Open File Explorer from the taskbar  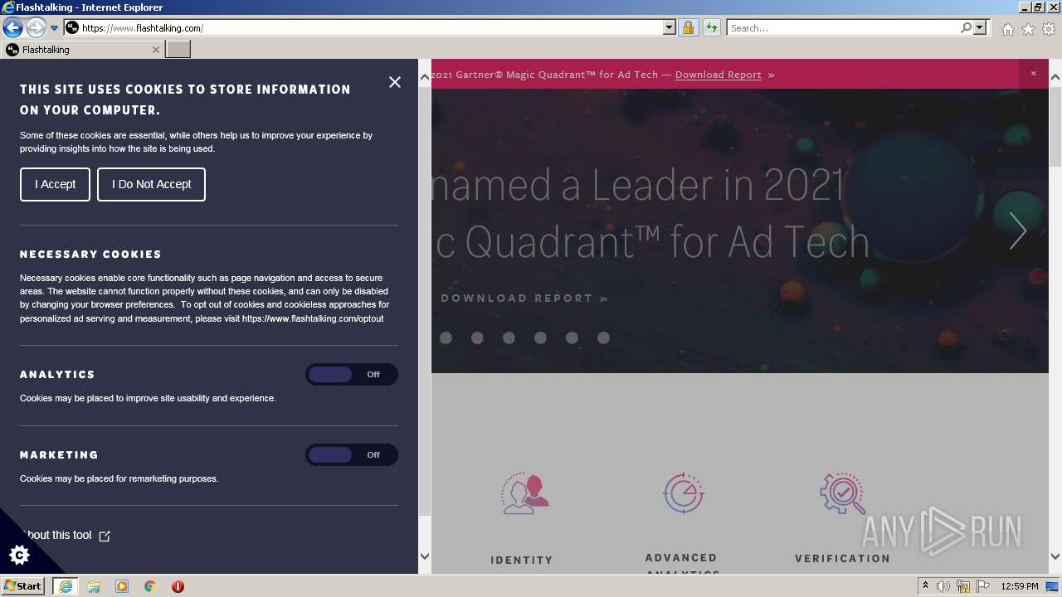(94, 586)
